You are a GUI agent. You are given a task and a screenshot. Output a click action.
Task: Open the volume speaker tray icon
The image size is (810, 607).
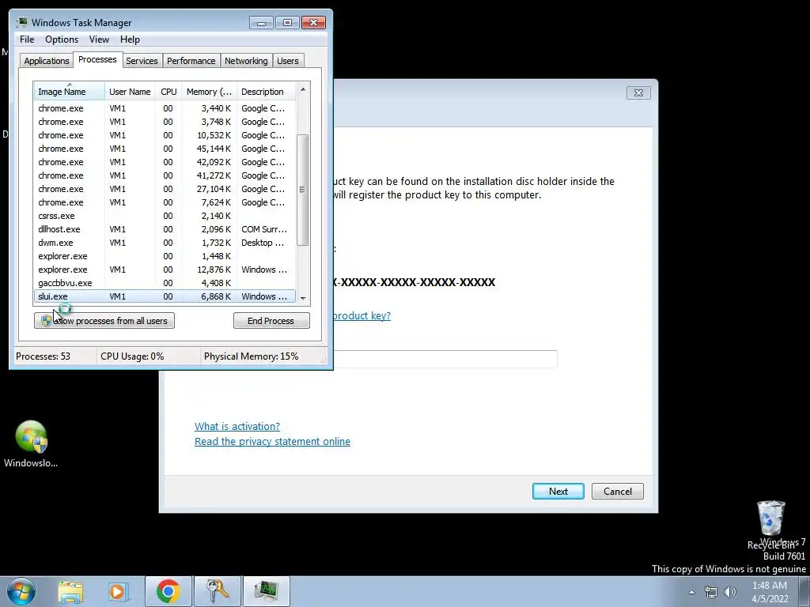point(730,592)
